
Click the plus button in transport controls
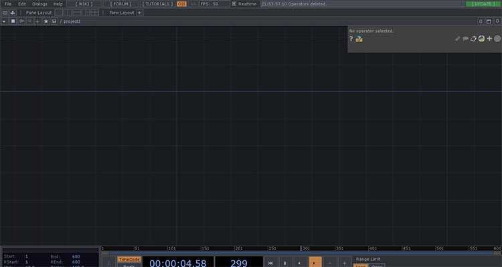pyautogui.click(x=345, y=262)
